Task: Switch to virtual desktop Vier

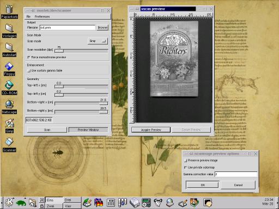Action: tap(72, 206)
